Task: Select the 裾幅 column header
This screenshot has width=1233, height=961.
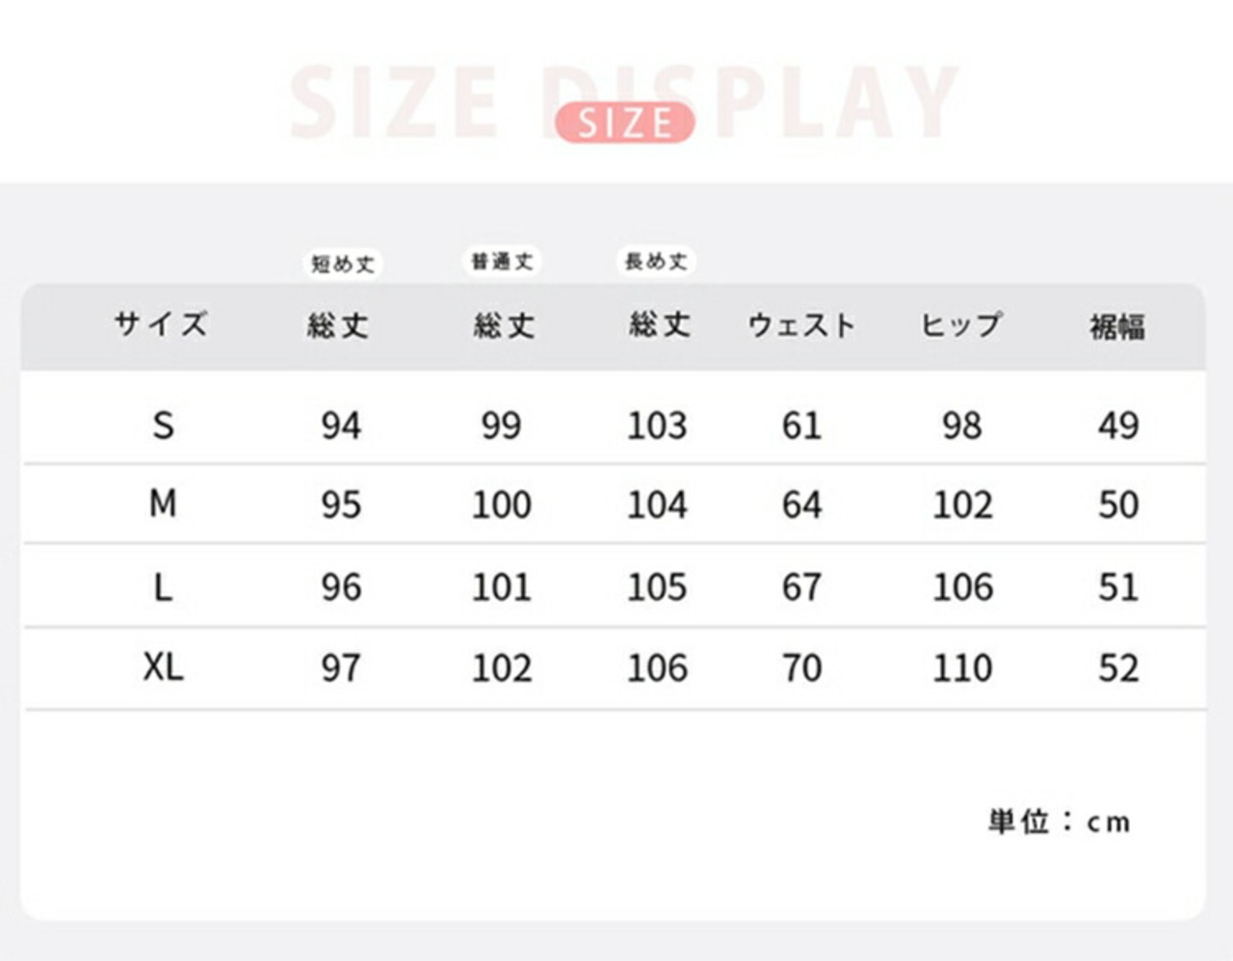Action: tap(1117, 327)
